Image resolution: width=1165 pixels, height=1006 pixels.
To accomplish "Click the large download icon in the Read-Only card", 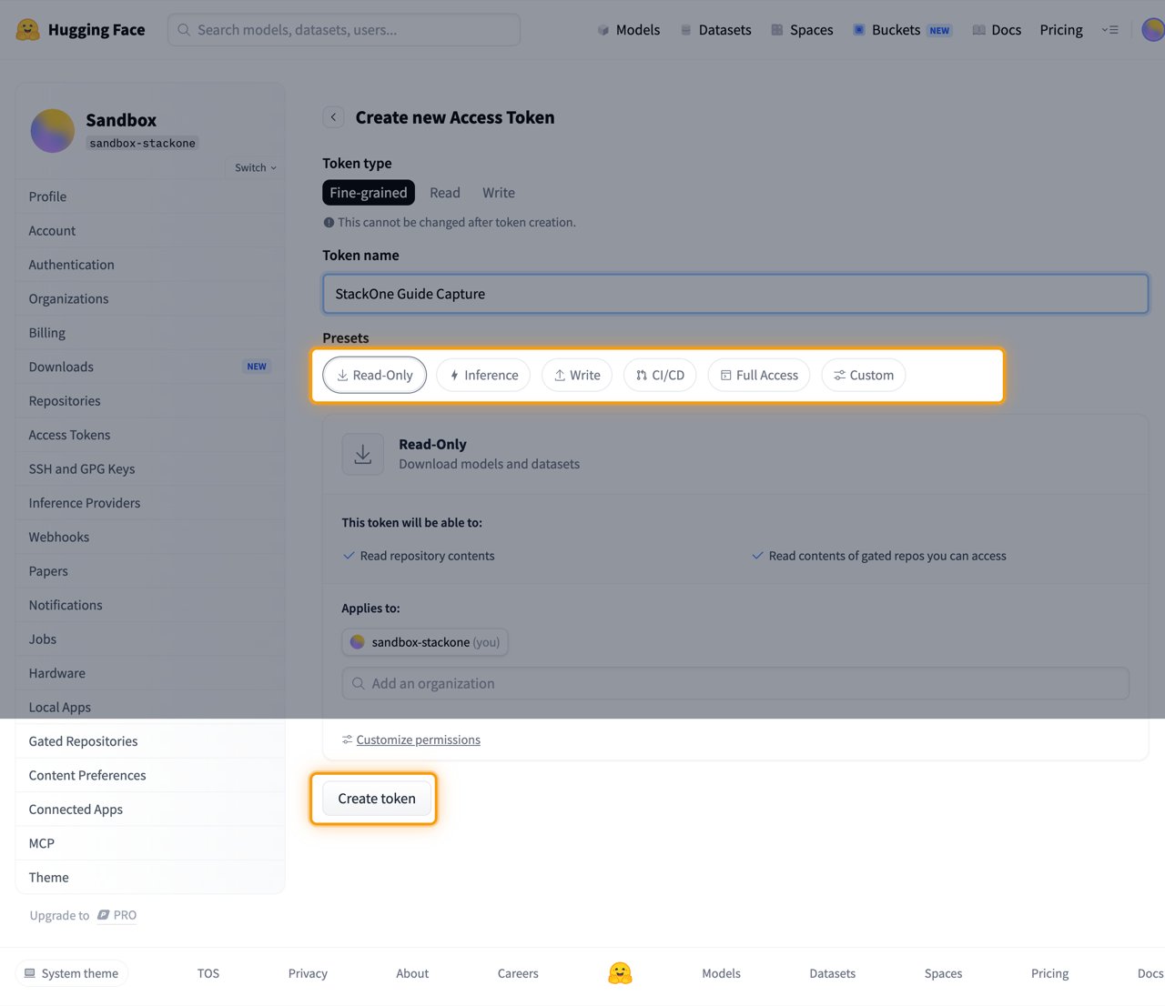I will [363, 454].
